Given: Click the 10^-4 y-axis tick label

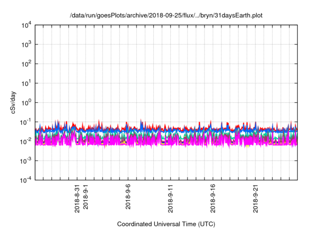Looking at the screenshot, I should (27, 179).
